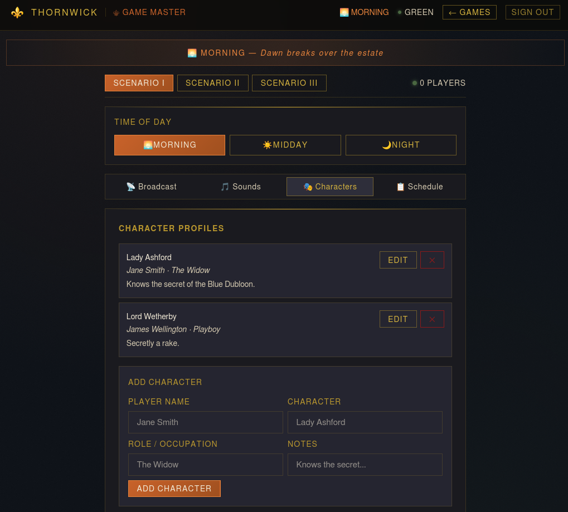Select the Midday time of day
Viewport: 568px width, 512px height.
(x=285, y=145)
